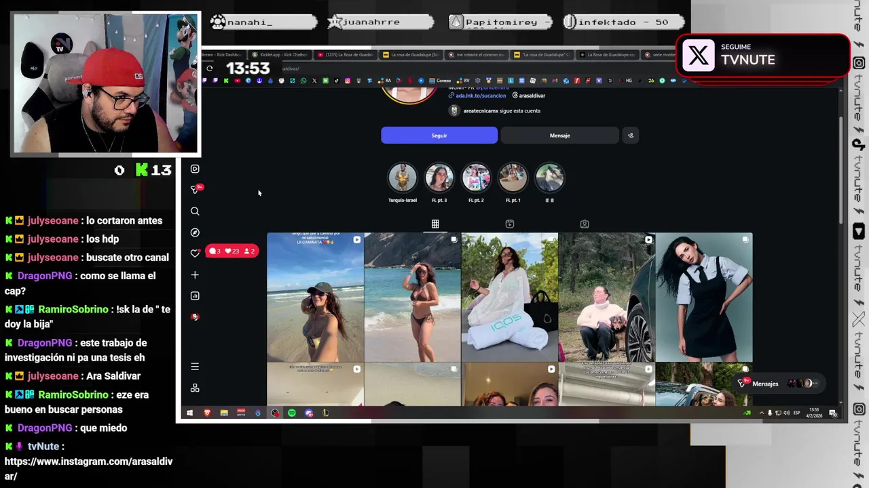The height and width of the screenshot is (488, 869).
Task: Click the blue Seguir button
Action: 439,136
